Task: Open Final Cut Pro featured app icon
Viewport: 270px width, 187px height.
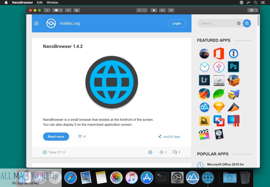Action: 204,134
